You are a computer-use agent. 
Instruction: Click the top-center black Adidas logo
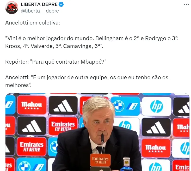pos(63,106)
